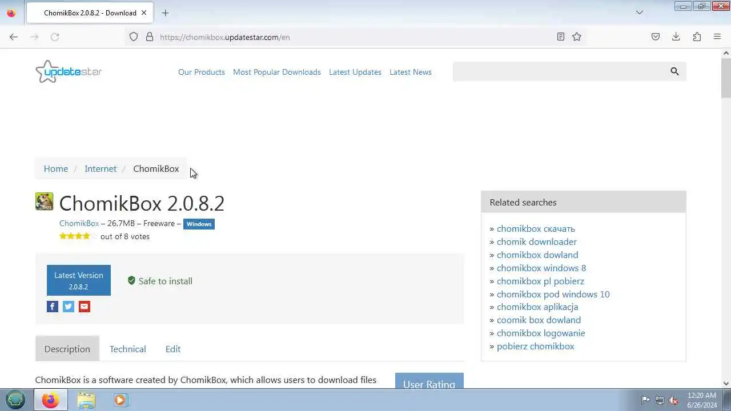The image size is (731, 411).
Task: Open related search chomikbox pl pobierz
Action: (x=540, y=281)
